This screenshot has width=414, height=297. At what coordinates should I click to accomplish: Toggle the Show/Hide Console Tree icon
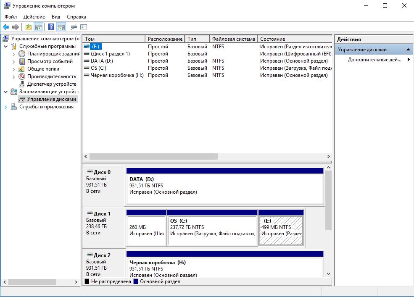coord(39,27)
